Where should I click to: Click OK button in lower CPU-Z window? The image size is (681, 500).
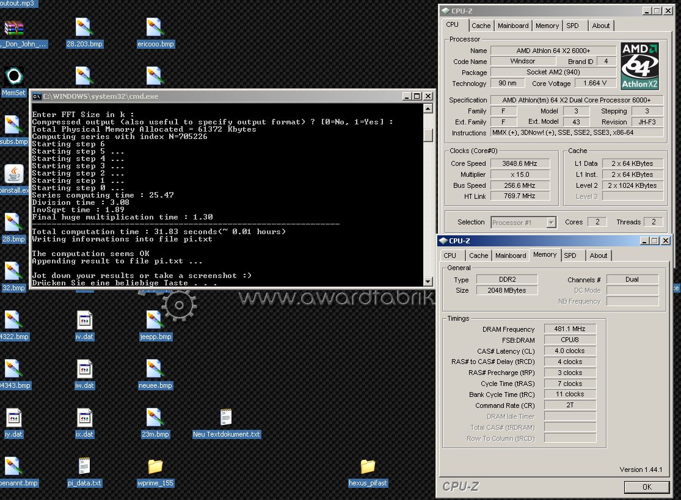pos(647,487)
